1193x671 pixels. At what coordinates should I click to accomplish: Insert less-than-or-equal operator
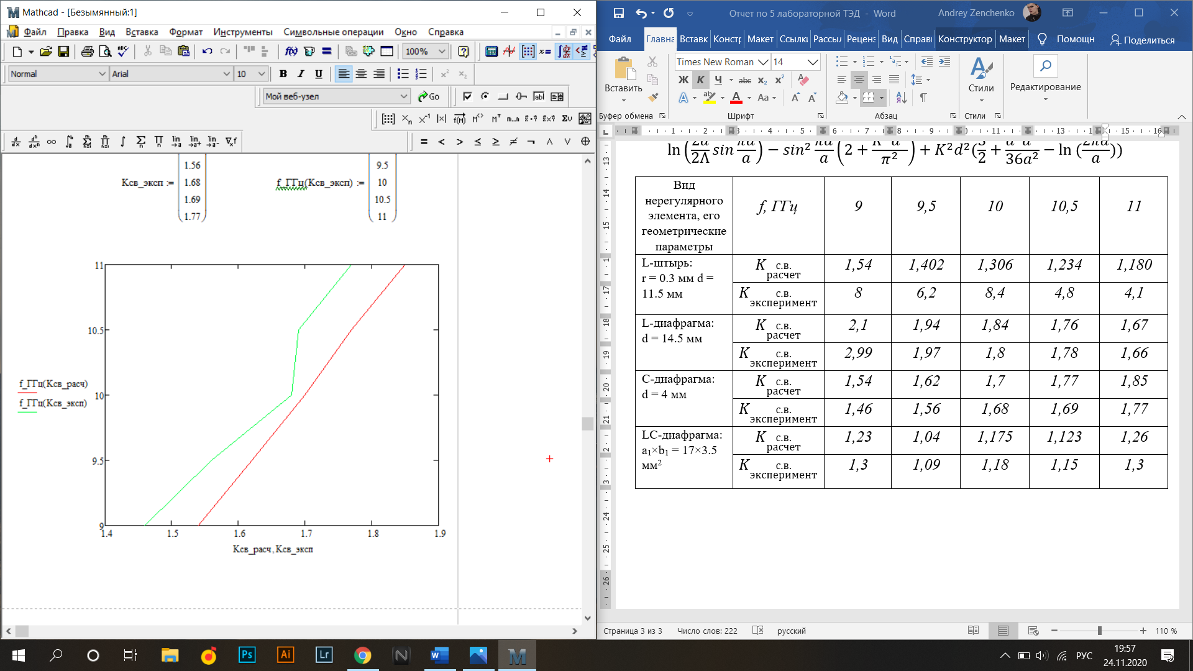coord(478,142)
